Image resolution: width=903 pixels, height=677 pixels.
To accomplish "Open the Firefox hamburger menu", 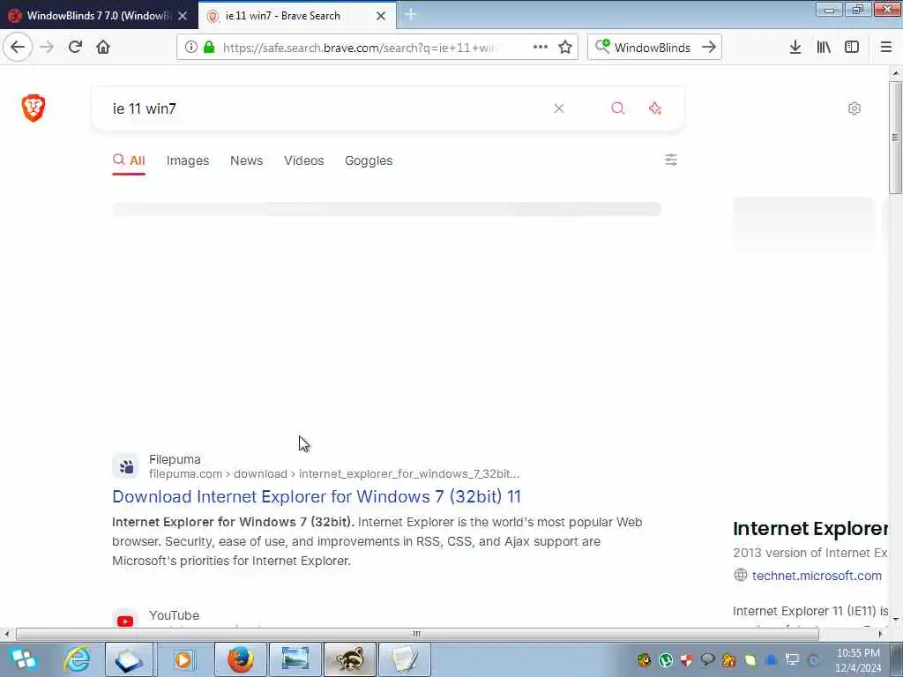I will pos(886,48).
